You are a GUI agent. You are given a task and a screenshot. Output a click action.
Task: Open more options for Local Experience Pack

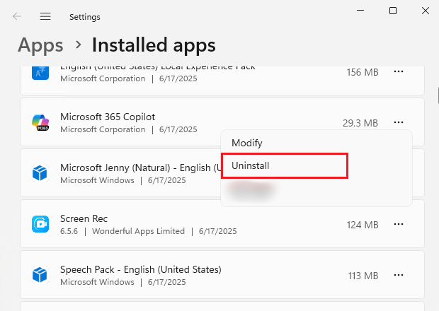(x=399, y=72)
